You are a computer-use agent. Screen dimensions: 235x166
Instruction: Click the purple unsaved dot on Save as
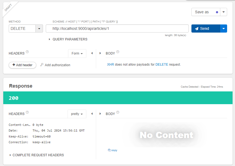(217, 12)
